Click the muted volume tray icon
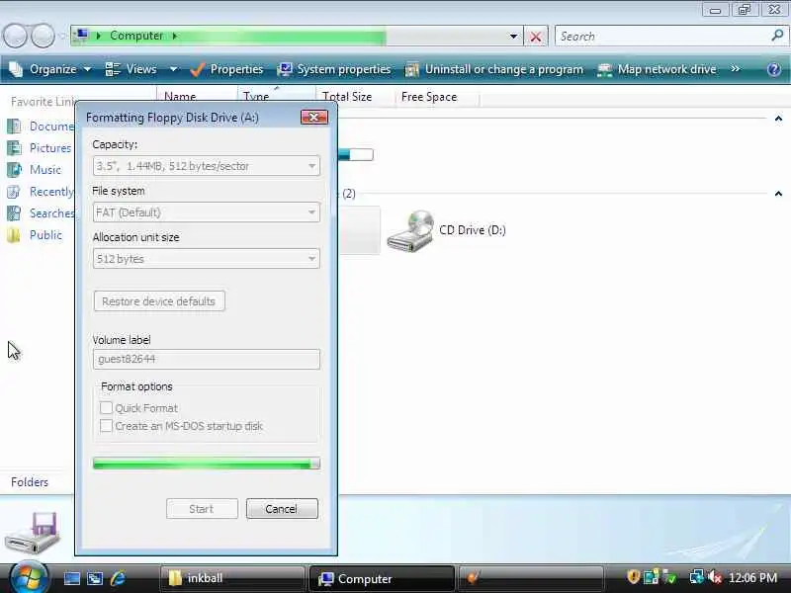The height and width of the screenshot is (593, 791). coord(714,577)
